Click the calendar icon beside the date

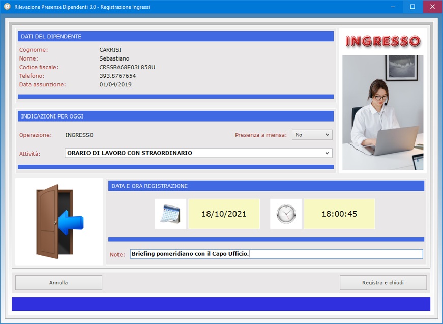(x=170, y=214)
